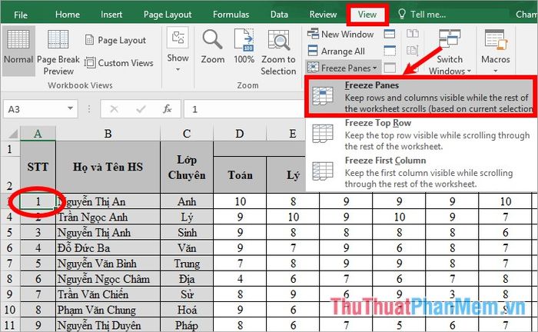Click the Name Box showing A3
538x332 pixels.
click(x=35, y=109)
